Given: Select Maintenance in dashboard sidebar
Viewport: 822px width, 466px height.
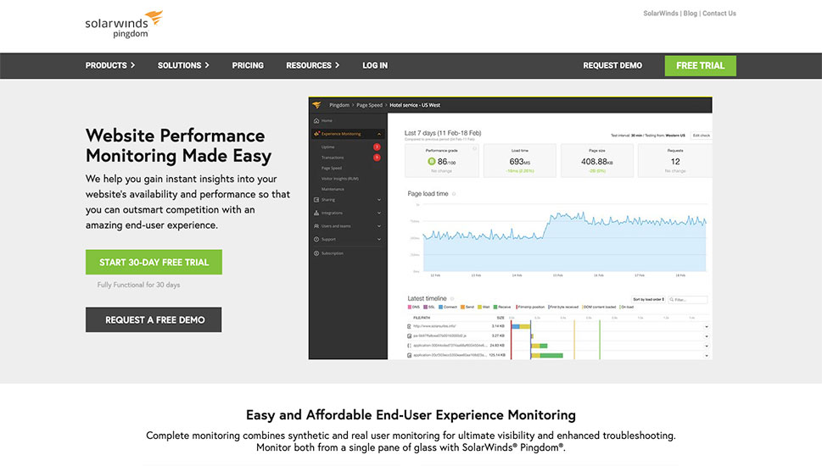Looking at the screenshot, I should pos(333,189).
